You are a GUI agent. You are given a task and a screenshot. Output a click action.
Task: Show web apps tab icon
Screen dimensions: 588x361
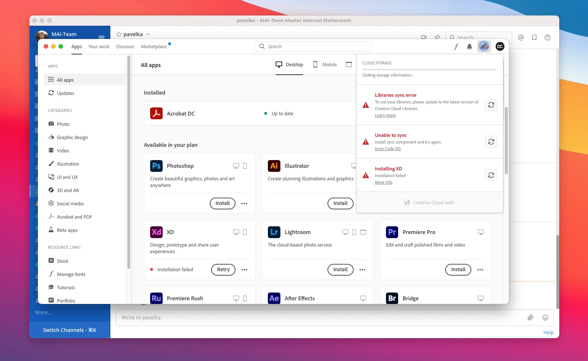pos(349,64)
